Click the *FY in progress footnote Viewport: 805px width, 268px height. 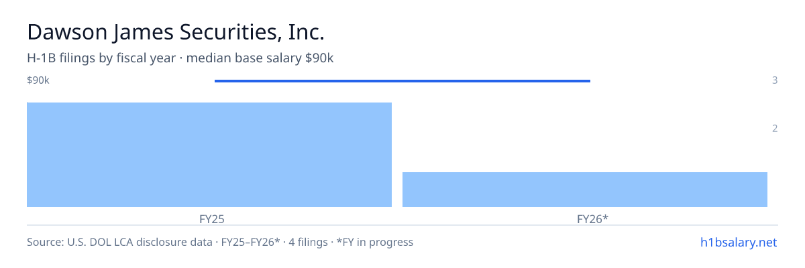374,242
